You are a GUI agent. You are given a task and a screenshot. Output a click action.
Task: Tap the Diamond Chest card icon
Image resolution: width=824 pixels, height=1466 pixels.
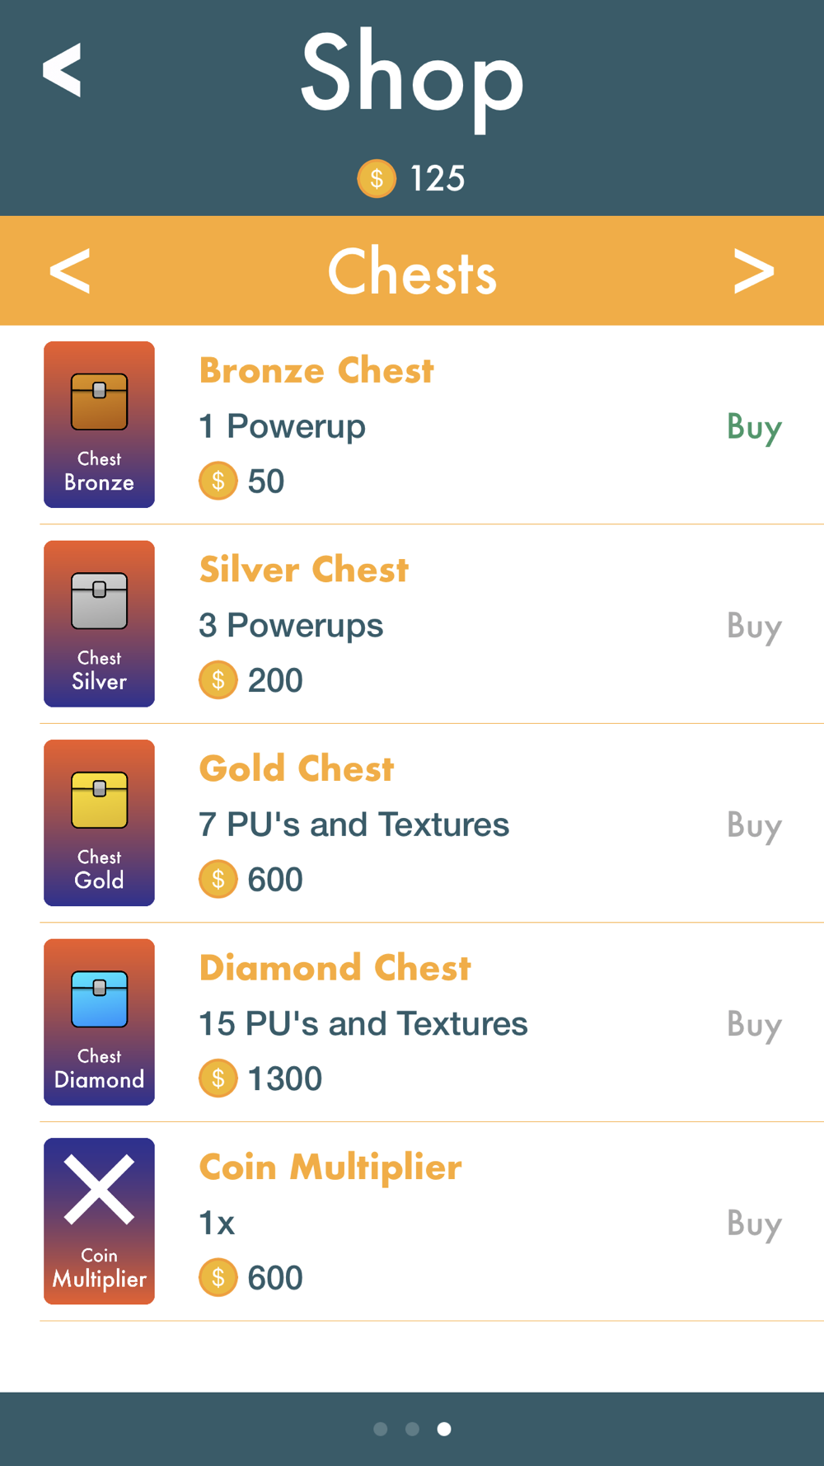(x=99, y=1022)
